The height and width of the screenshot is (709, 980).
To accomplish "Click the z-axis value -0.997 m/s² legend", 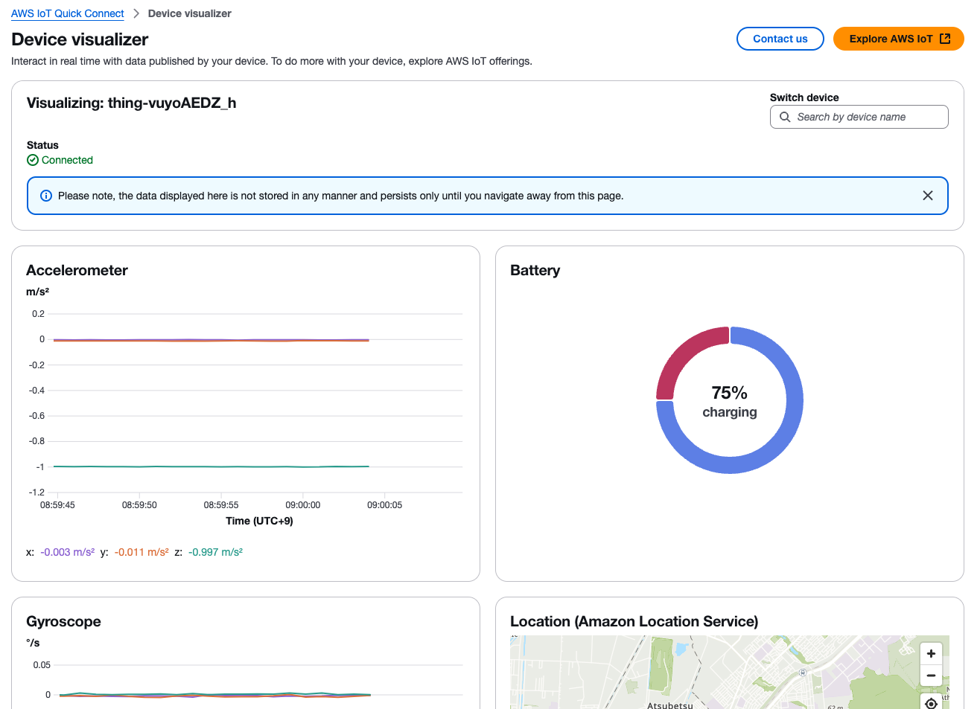I will click(x=215, y=552).
